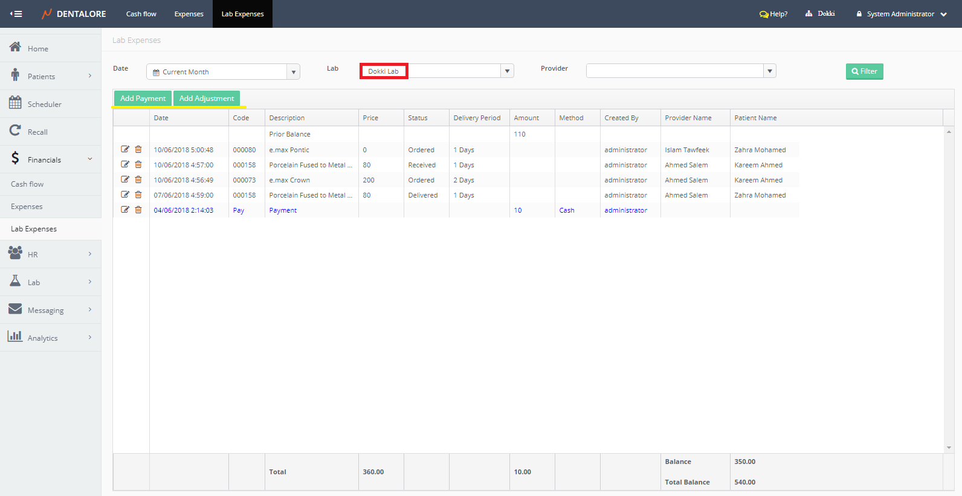Click the sidebar collapse hamburger icon
The height and width of the screenshot is (496, 962).
(x=16, y=14)
